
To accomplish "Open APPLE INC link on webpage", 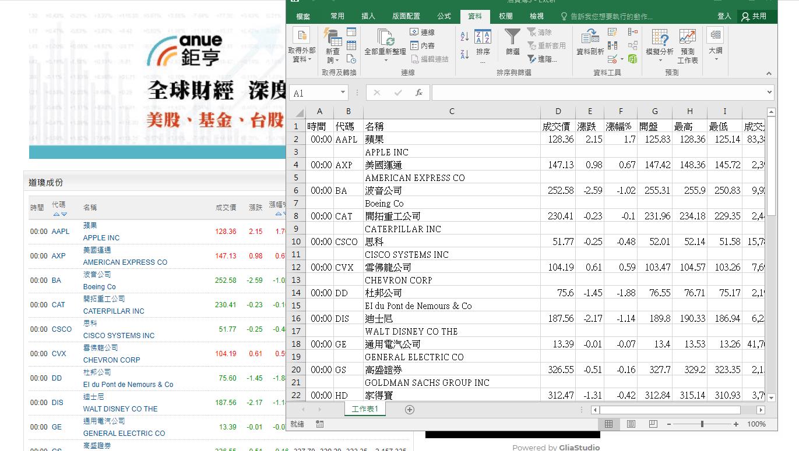I will click(x=101, y=238).
